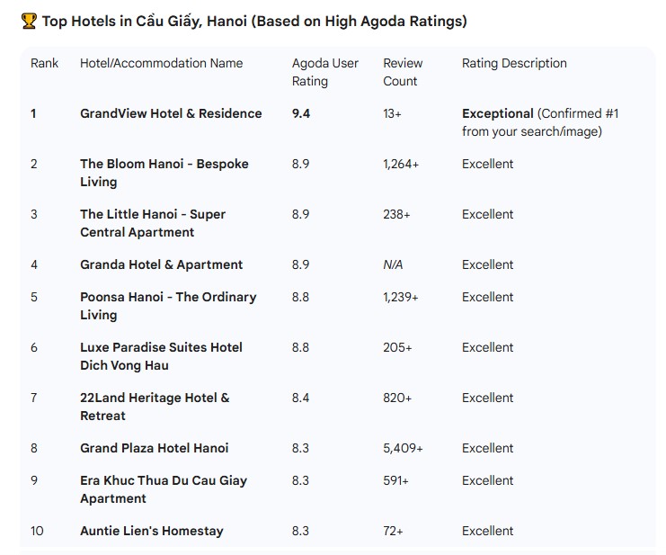Click the 5,409+ review count
The height and width of the screenshot is (555, 666).
pyautogui.click(x=403, y=448)
